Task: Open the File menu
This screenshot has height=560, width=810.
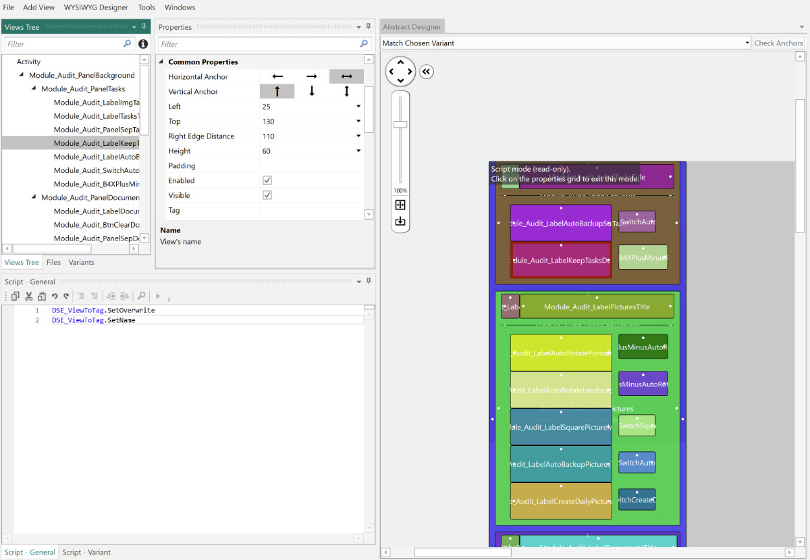Action: point(9,7)
